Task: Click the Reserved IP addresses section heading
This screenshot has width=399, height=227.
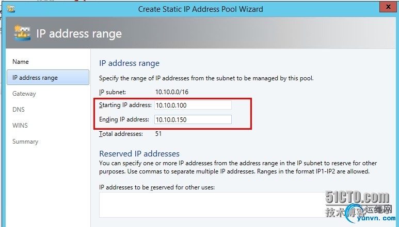Action: pyautogui.click(x=139, y=154)
